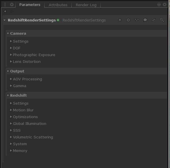Open the node comment speech bubble icon
Image resolution: width=170 pixels, height=168 pixels.
tap(145, 20)
